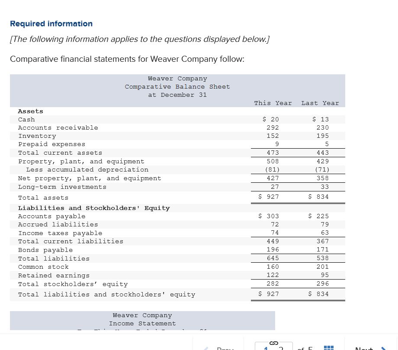This screenshot has width=398, height=350.
Task: Click Net property value 427
Action: coord(273,178)
